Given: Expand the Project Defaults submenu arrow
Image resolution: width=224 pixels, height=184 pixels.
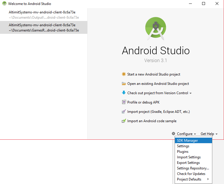Looking at the screenshot, I should click(208, 179).
